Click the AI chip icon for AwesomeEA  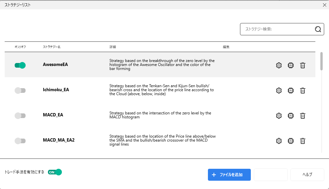(x=291, y=65)
